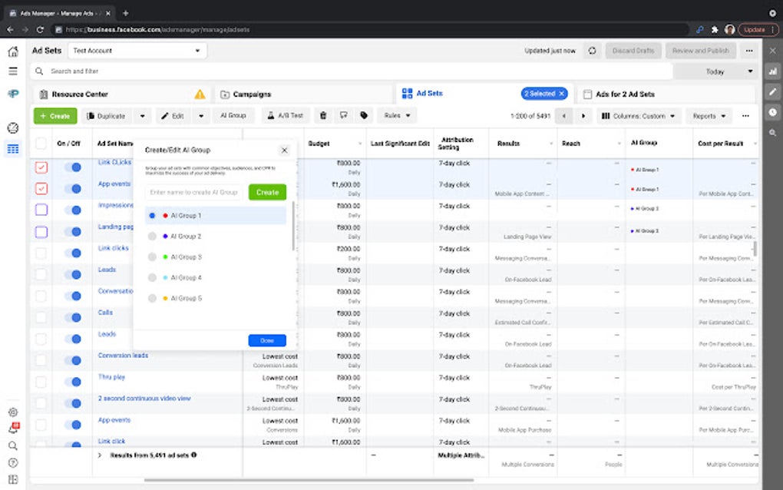
Task: Open the Test Account dropdown
Action: tap(137, 50)
